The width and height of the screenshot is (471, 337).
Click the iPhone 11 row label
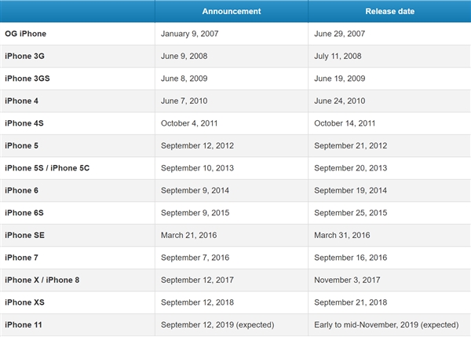tap(24, 324)
